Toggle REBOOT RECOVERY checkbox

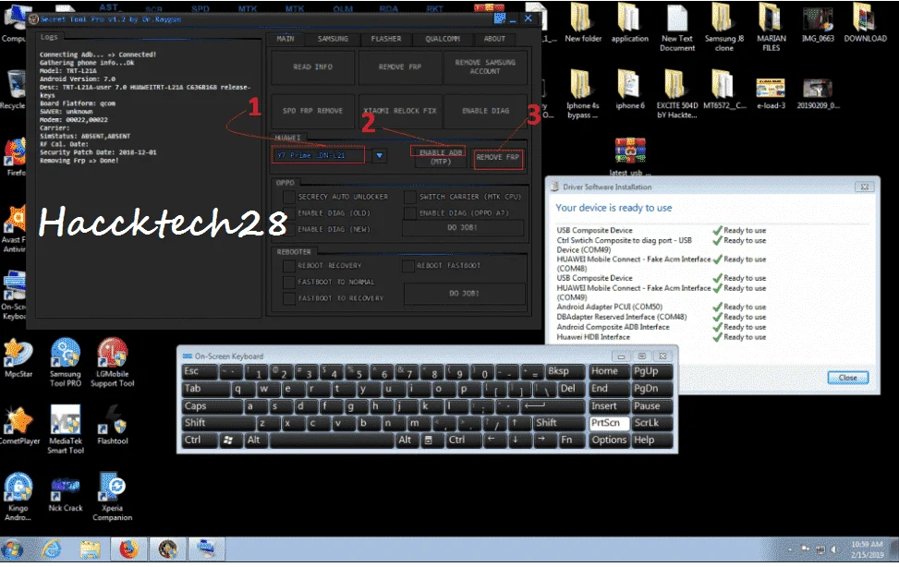[289, 265]
